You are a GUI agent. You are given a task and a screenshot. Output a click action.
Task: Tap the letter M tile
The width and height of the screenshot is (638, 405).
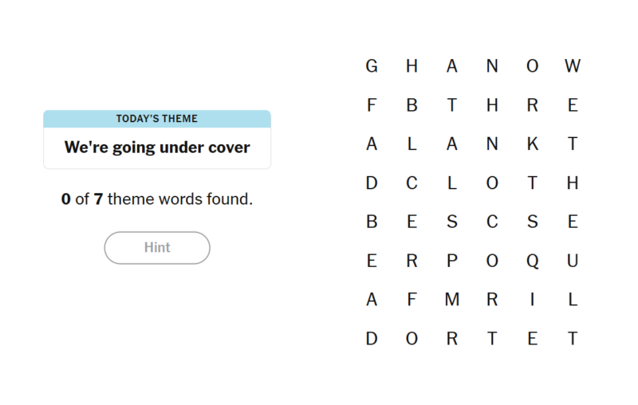point(452,300)
